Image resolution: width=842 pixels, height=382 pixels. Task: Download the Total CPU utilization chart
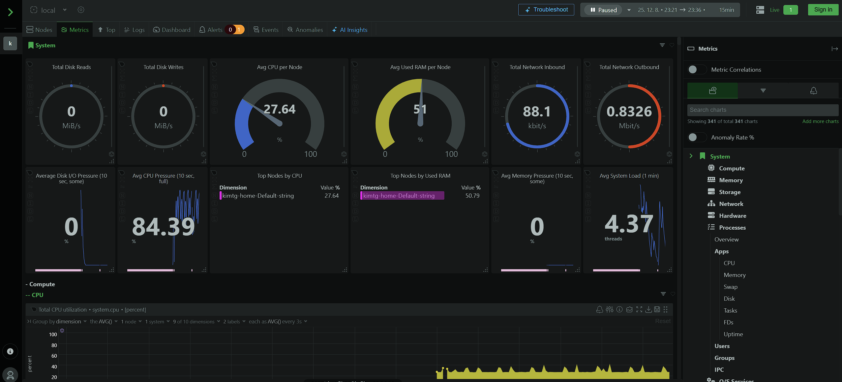tap(648, 309)
